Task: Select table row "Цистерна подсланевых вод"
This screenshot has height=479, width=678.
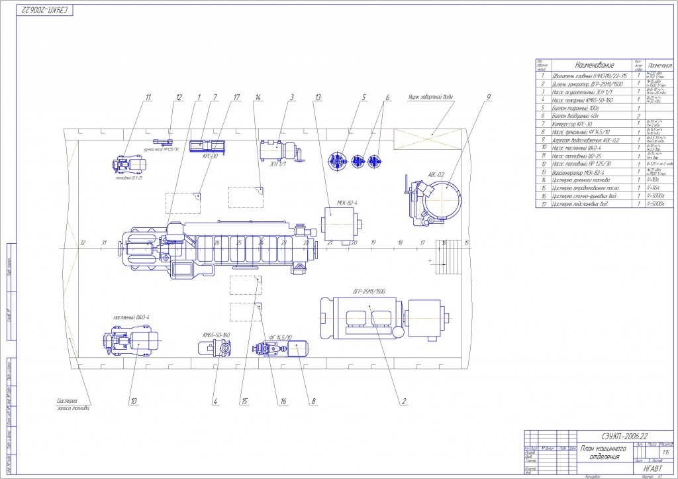Action: (x=605, y=204)
